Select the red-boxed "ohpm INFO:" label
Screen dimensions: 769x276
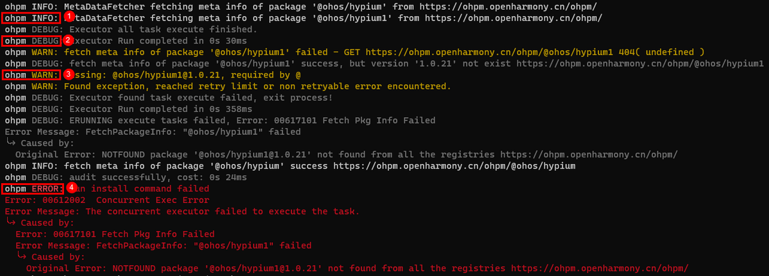31,18
